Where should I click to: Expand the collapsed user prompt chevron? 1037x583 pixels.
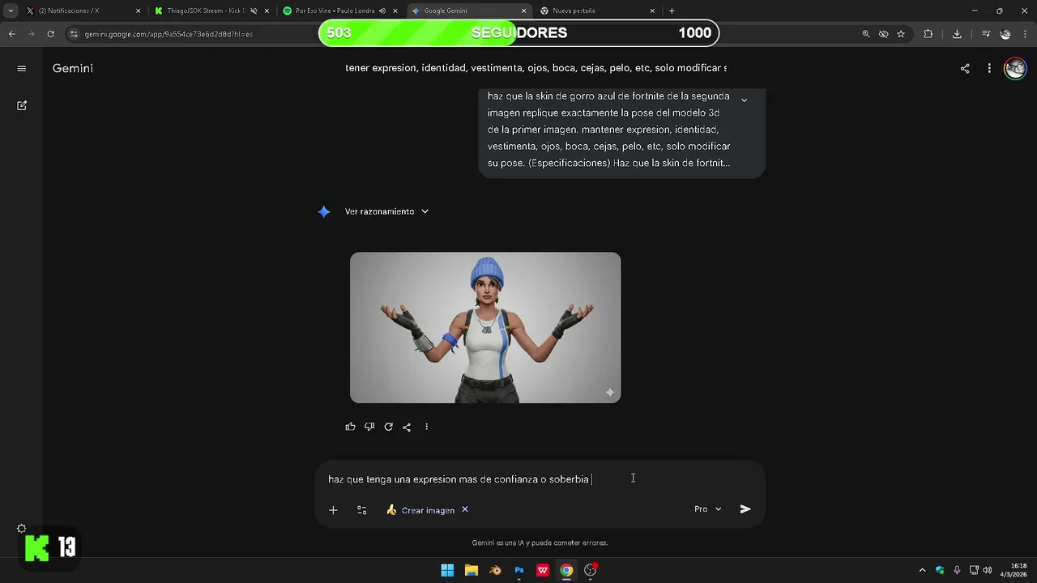coord(744,100)
